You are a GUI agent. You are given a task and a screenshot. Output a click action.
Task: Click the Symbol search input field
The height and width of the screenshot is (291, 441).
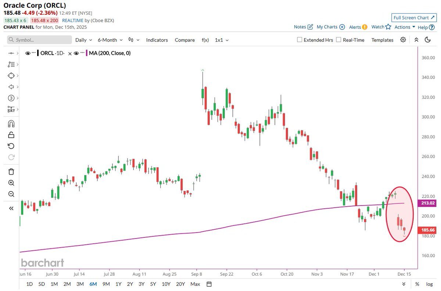coord(40,40)
